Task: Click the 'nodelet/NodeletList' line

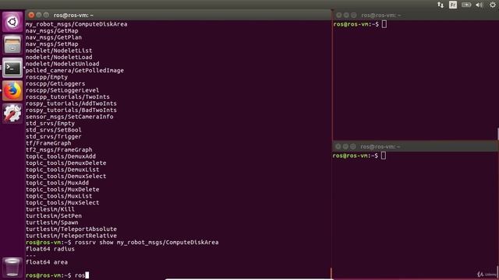Action: pos(59,51)
